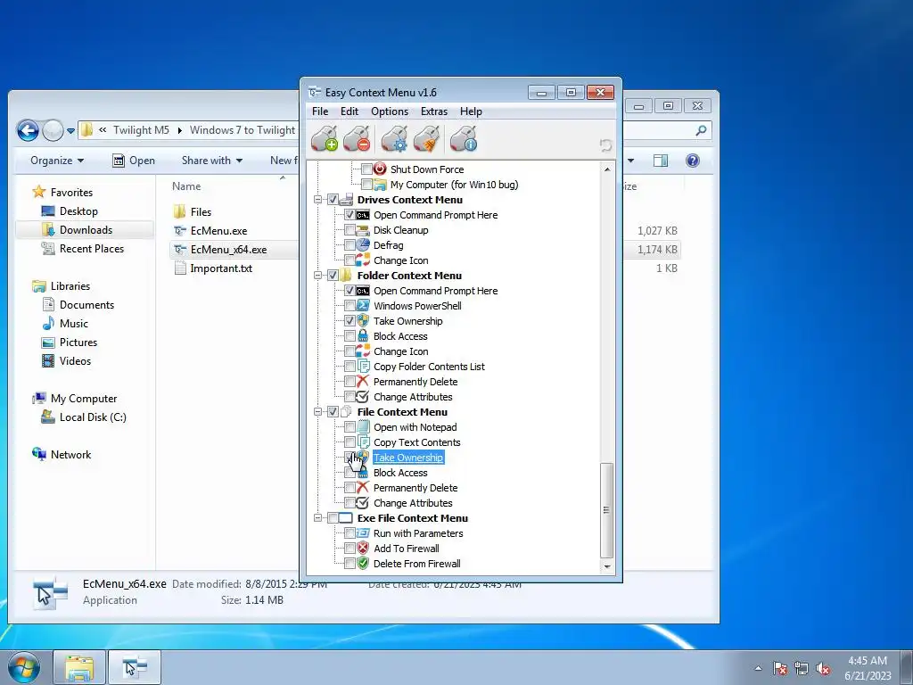This screenshot has width=913, height=685.
Task: Collapse the Drives Context Menu tree node
Action: click(x=318, y=200)
